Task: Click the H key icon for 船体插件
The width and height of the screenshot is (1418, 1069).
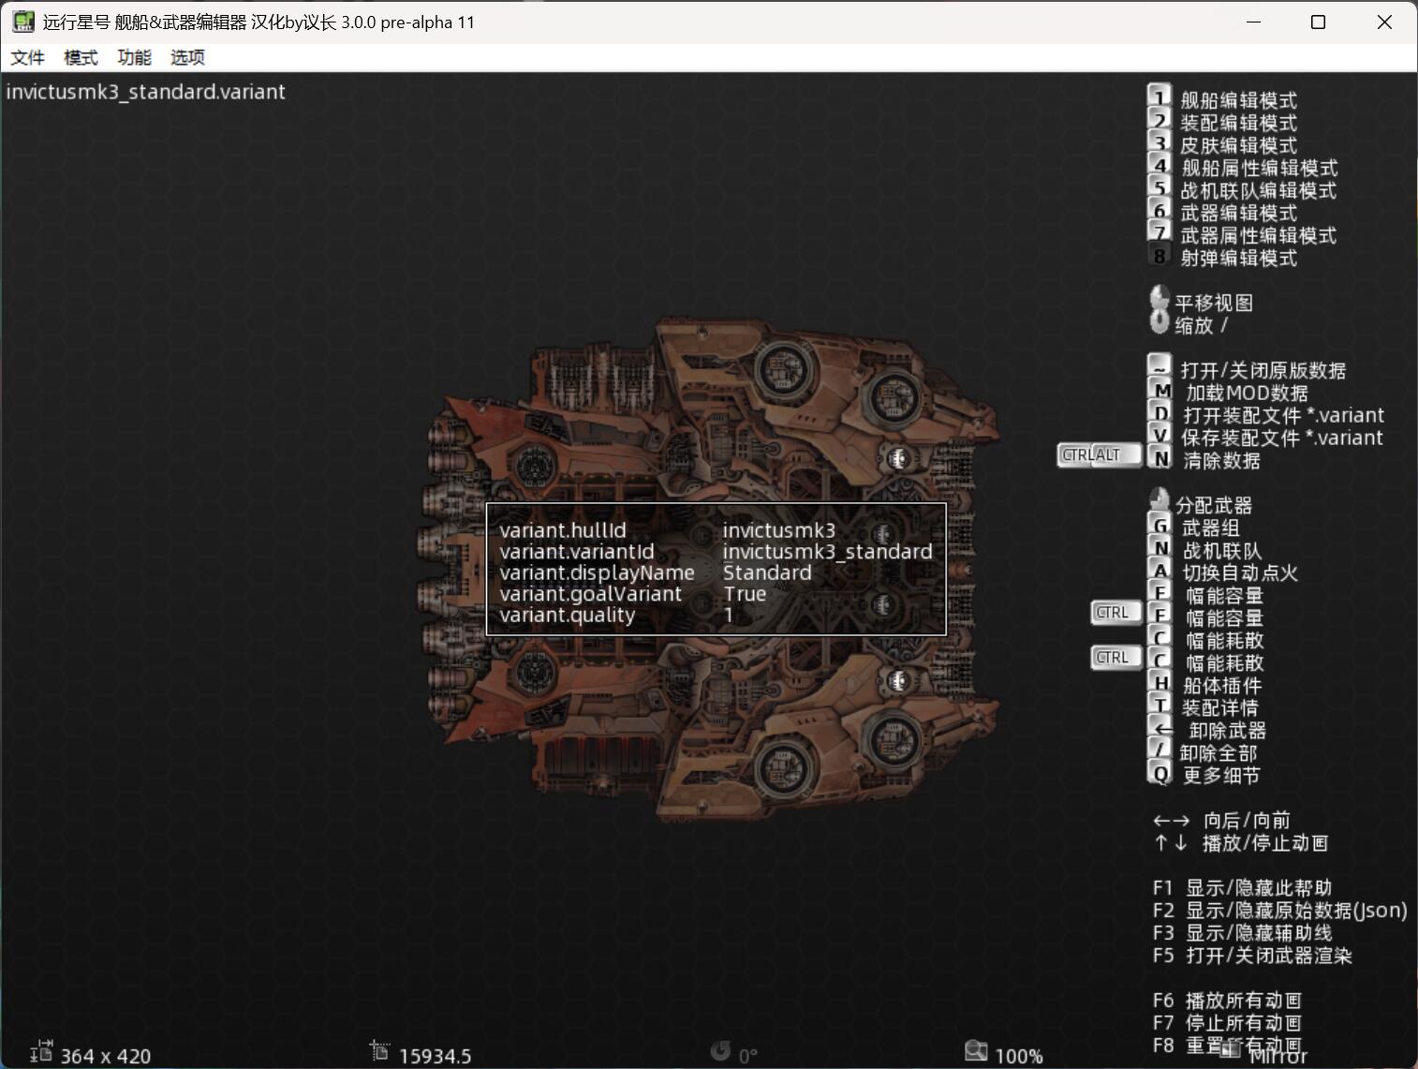Action: click(1160, 684)
